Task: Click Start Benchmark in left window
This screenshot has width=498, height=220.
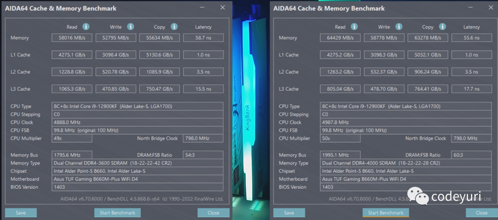Action: (x=118, y=213)
